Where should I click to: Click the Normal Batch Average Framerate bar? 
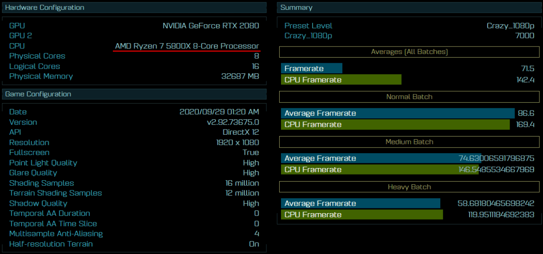[398, 113]
